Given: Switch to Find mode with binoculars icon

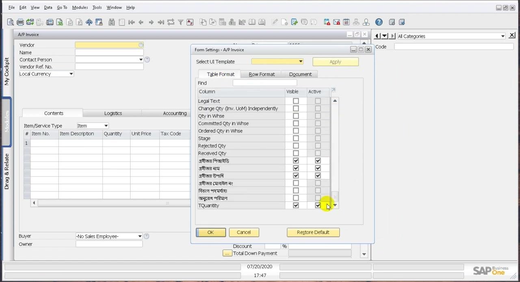Looking at the screenshot, I should (112, 22).
